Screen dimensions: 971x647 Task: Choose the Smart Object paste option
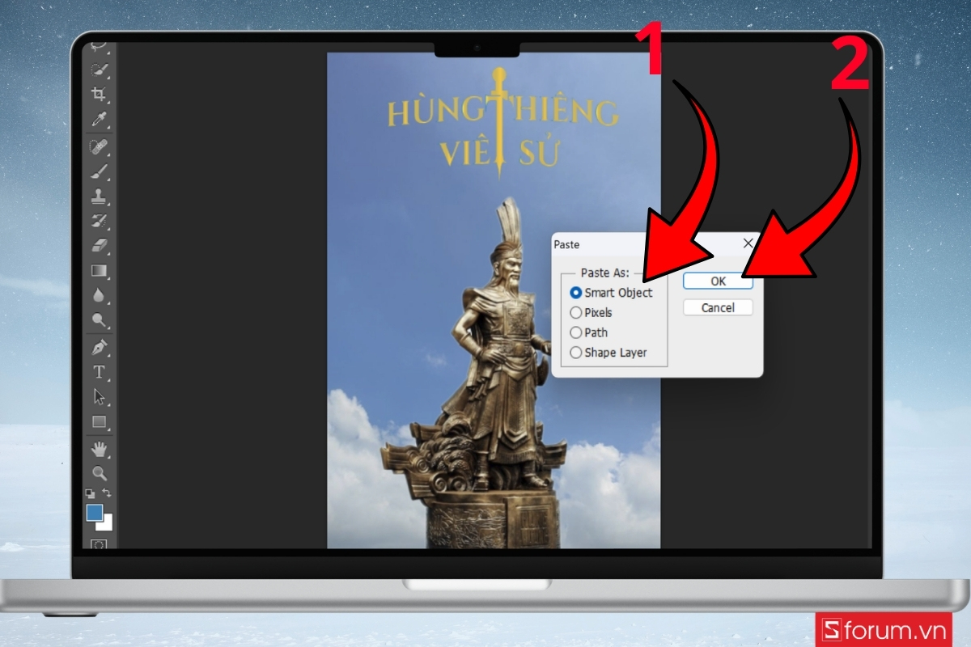pyautogui.click(x=611, y=293)
